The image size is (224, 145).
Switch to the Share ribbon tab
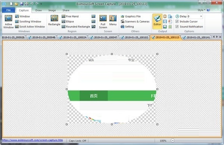tap(66, 10)
